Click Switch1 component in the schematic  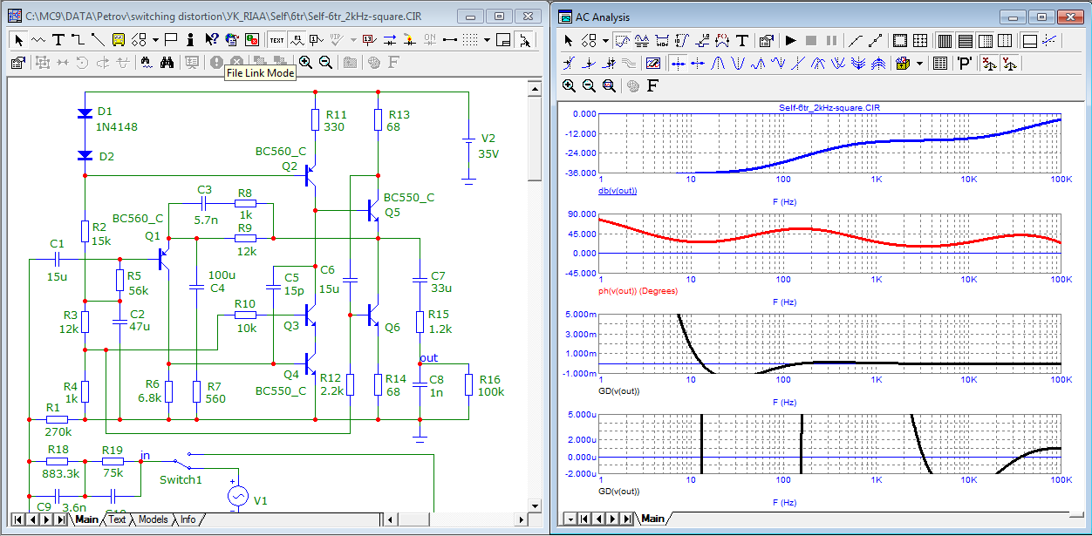point(181,463)
